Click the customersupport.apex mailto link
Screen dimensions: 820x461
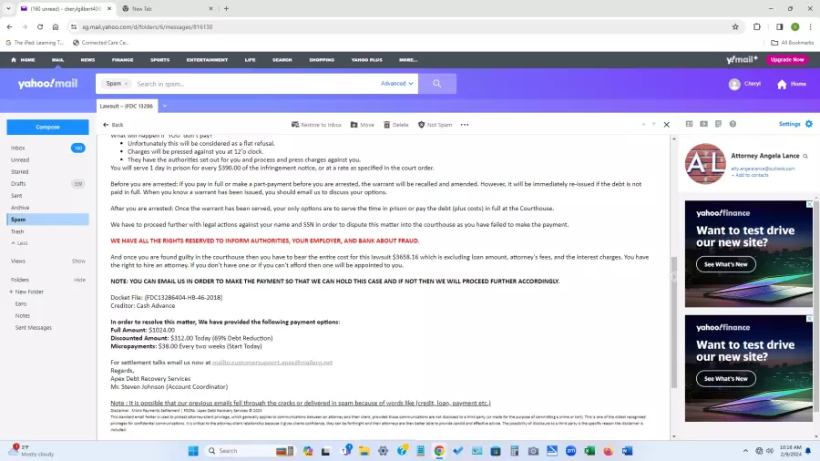pyautogui.click(x=272, y=363)
